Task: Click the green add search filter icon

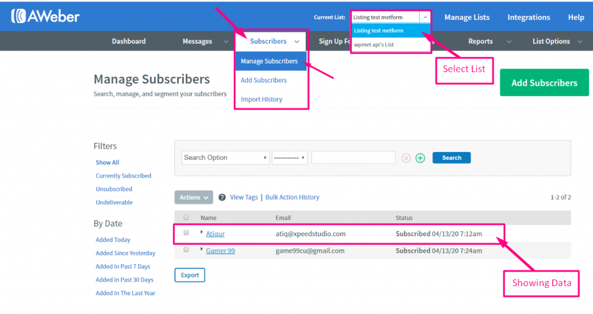Action: tap(420, 158)
